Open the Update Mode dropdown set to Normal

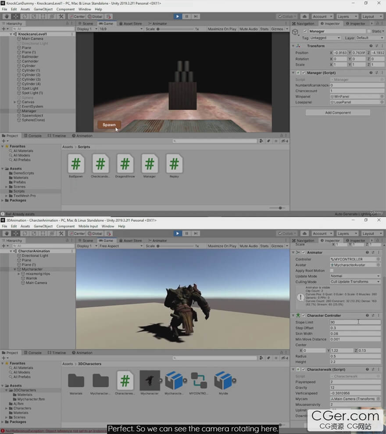355,276
